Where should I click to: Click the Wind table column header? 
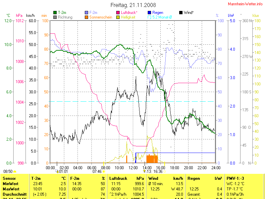click(153, 178)
